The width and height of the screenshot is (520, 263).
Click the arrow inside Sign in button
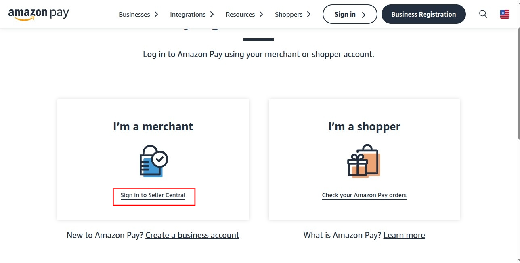(x=364, y=15)
